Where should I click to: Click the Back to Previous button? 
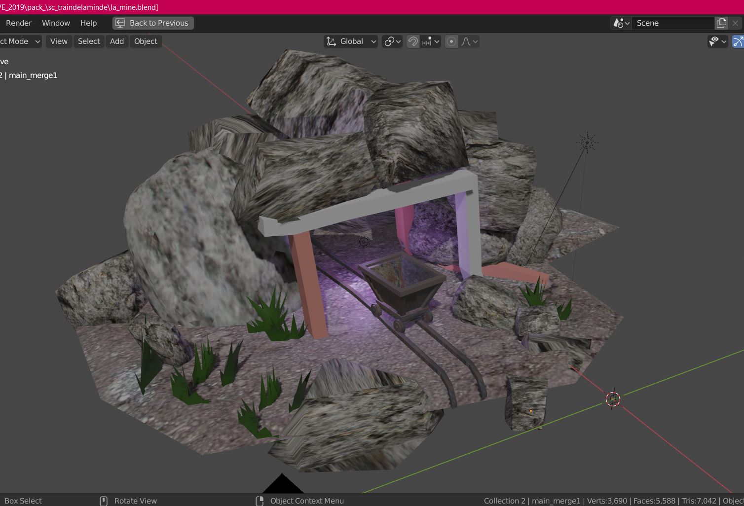click(153, 23)
